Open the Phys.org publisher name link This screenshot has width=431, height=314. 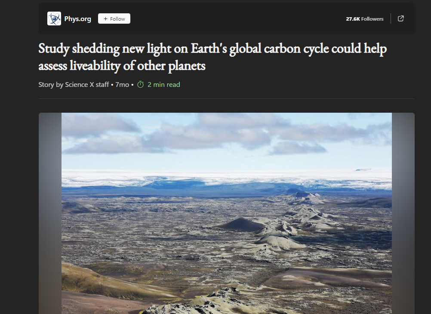point(77,18)
